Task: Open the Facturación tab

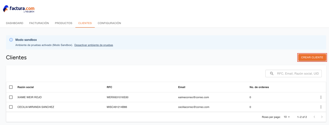Action: [x=39, y=23]
